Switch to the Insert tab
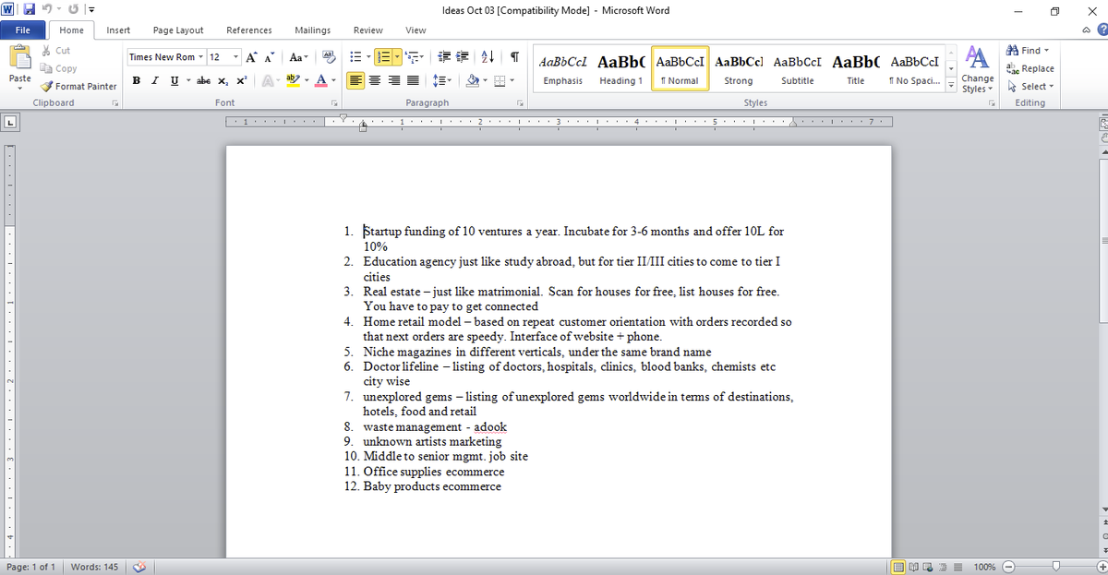Image resolution: width=1108 pixels, height=575 pixels. [118, 30]
